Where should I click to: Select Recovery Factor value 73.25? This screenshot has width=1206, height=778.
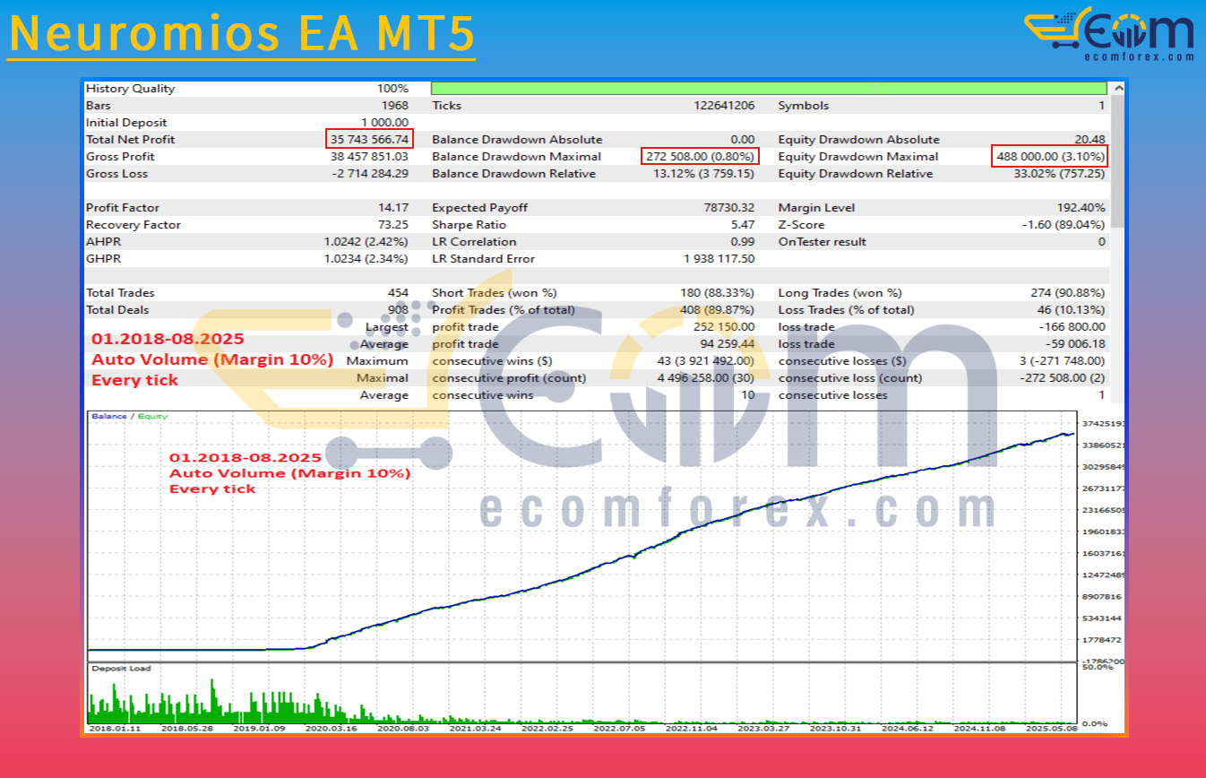pos(393,225)
